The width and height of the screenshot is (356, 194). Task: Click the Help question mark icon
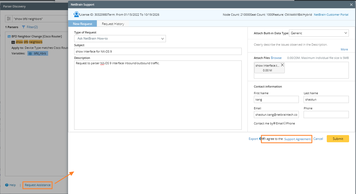coord(7,185)
